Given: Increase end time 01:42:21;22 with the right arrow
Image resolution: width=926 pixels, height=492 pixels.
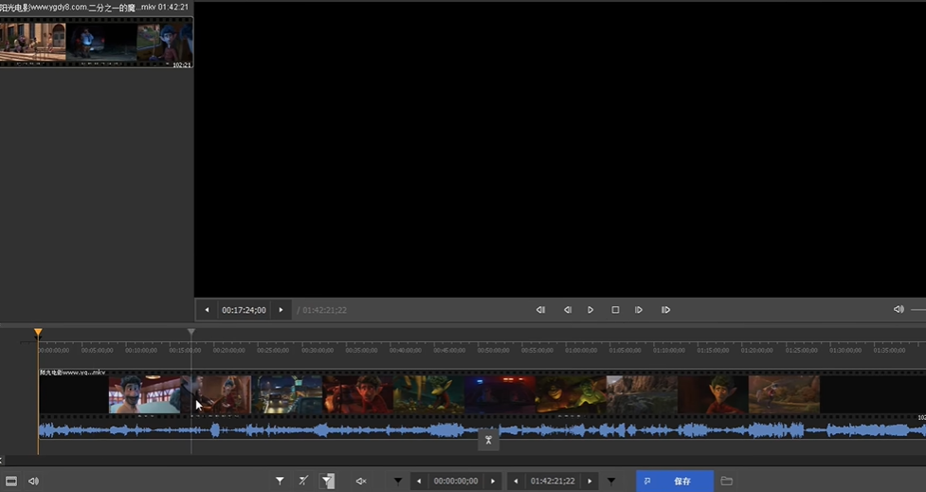Looking at the screenshot, I should (590, 481).
